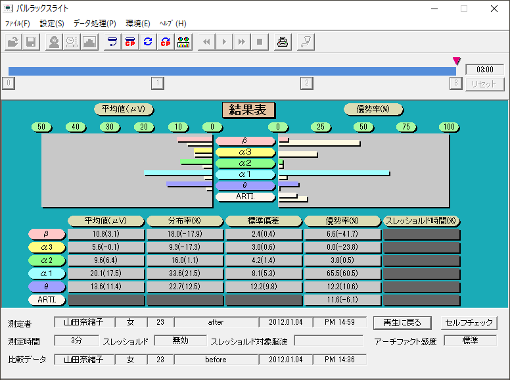Click the return arrow icon labeled CP
Screen dimensions: 510x380
pos(130,41)
